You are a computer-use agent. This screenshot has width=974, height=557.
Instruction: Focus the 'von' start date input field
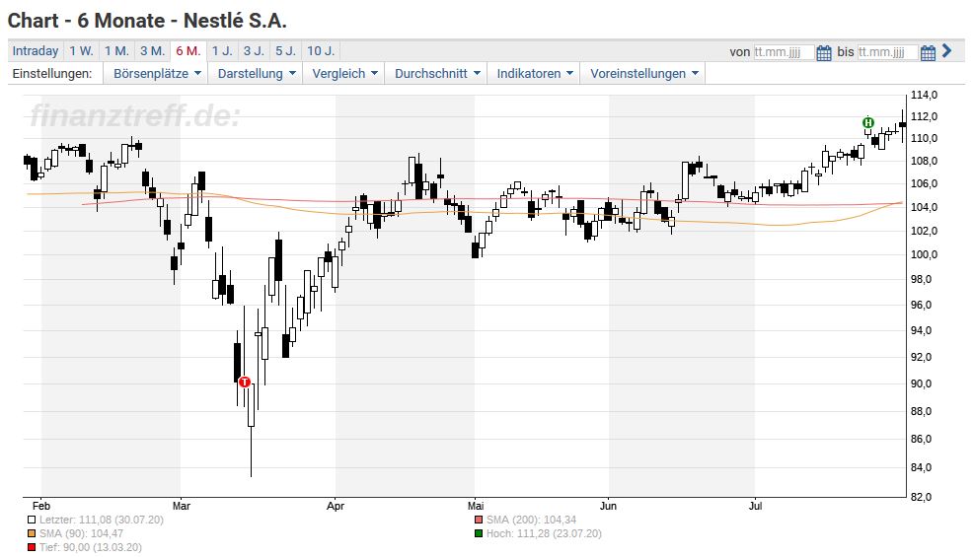[x=784, y=52]
